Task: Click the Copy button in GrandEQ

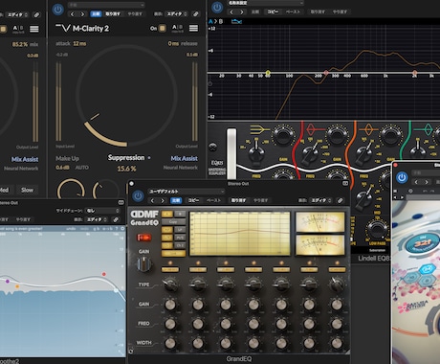Action: (x=173, y=221)
